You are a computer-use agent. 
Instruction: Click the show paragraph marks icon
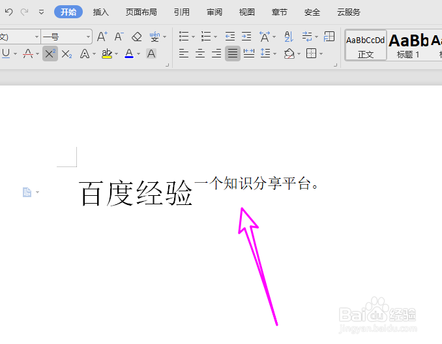307,37
